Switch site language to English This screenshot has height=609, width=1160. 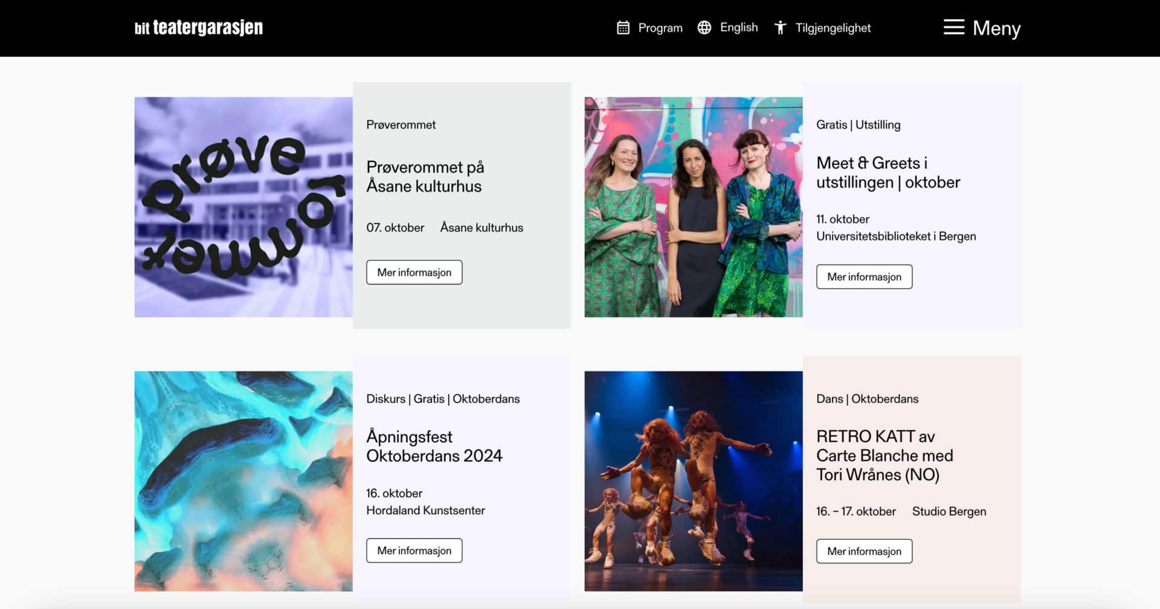pos(738,28)
